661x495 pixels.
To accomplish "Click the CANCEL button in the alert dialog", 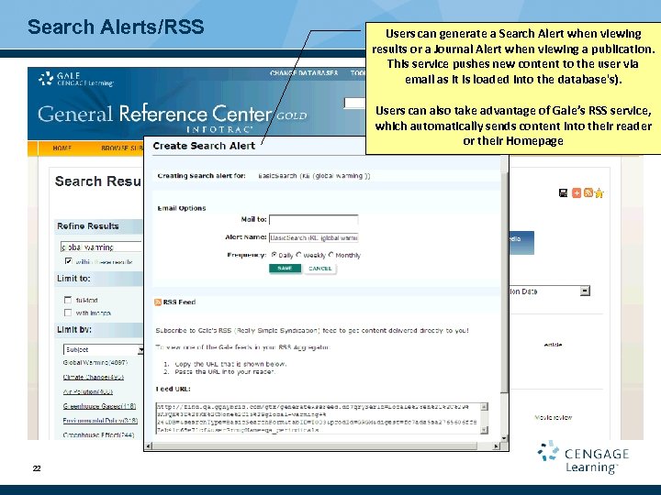I will pos(320,269).
